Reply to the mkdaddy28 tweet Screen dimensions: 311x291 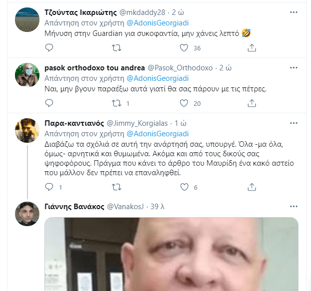pyautogui.click(x=49, y=48)
